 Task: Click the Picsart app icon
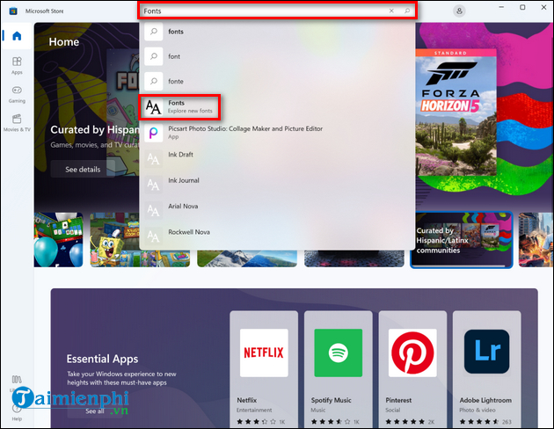153,133
